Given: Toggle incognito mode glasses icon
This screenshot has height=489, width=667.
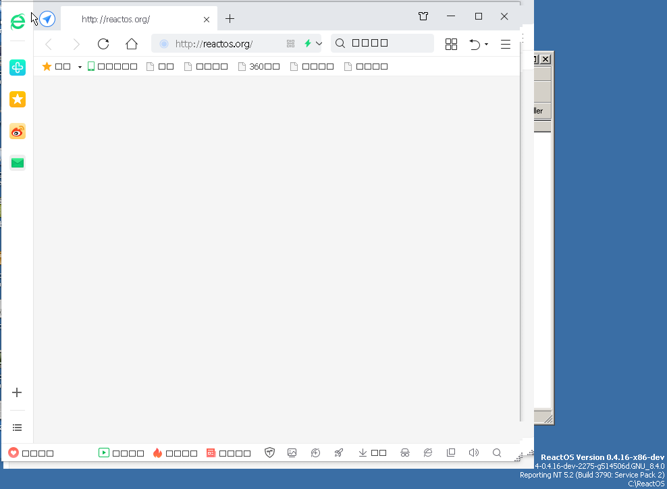Looking at the screenshot, I should [405, 453].
